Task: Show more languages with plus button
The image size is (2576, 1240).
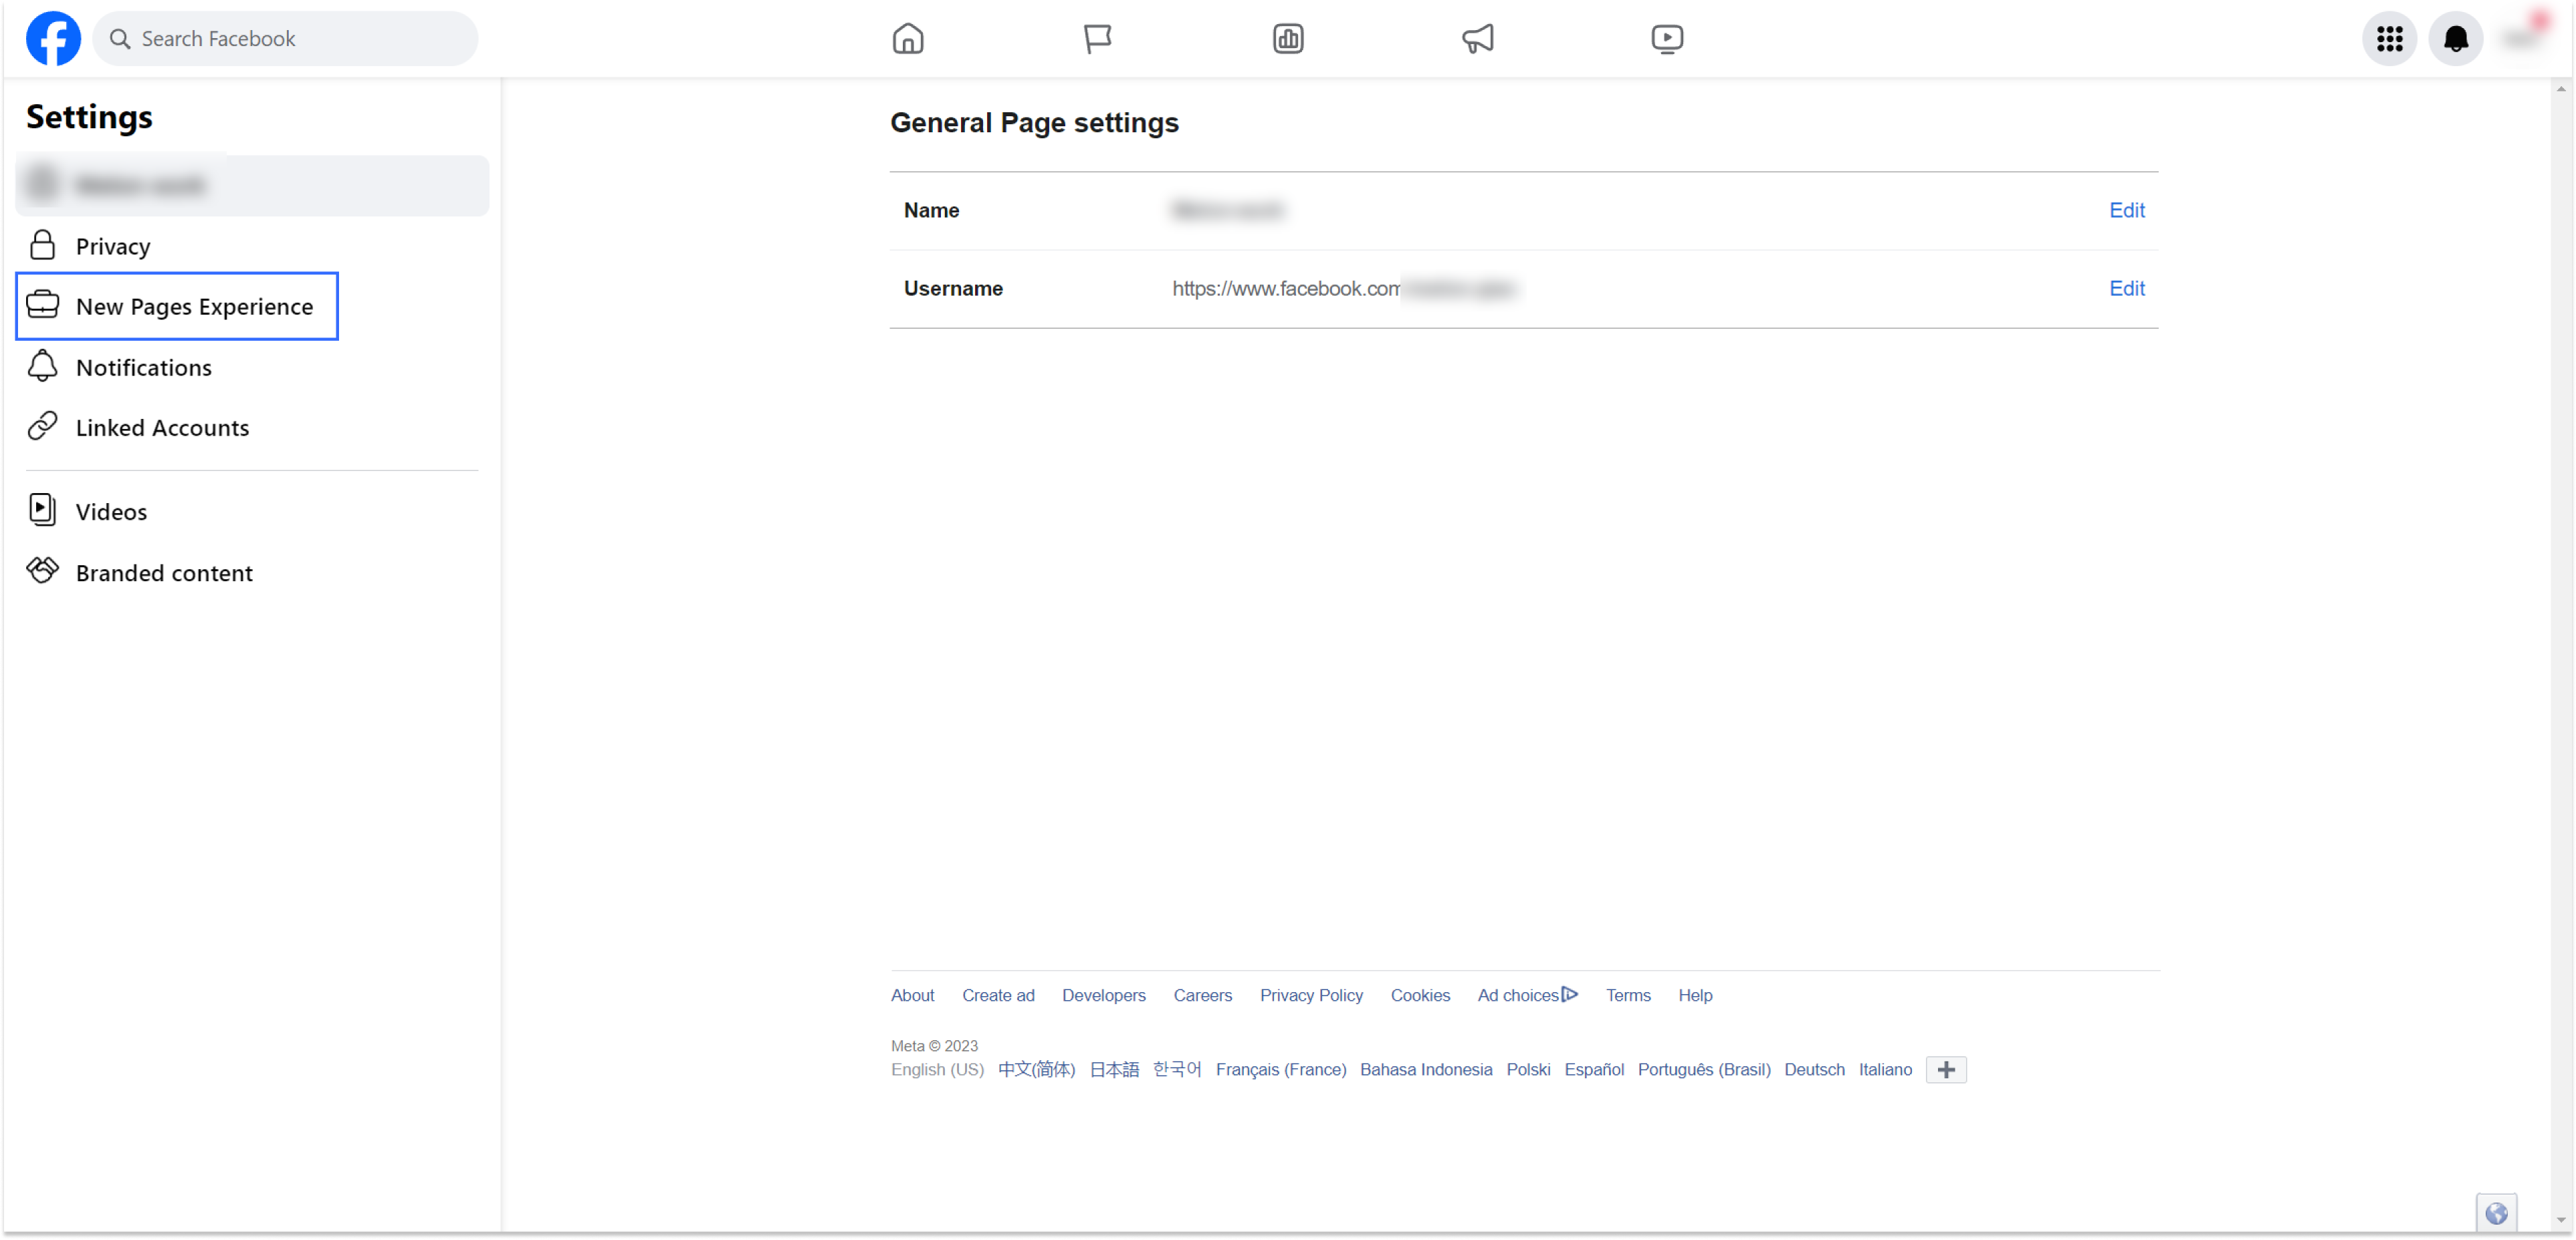Action: [1945, 1069]
